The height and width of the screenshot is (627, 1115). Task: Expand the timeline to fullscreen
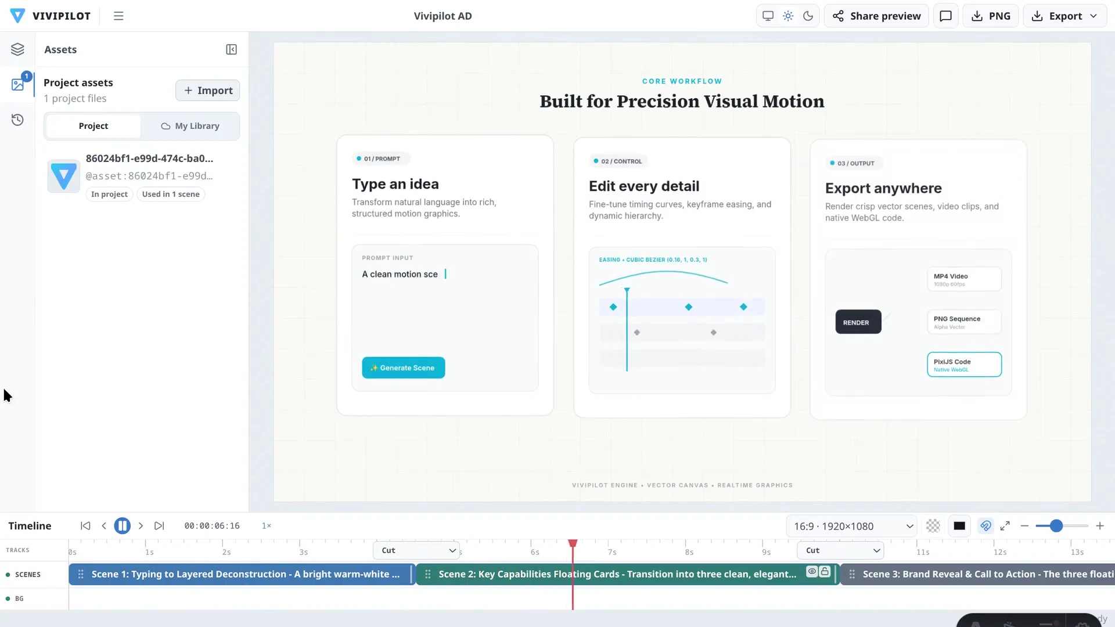pyautogui.click(x=1005, y=526)
